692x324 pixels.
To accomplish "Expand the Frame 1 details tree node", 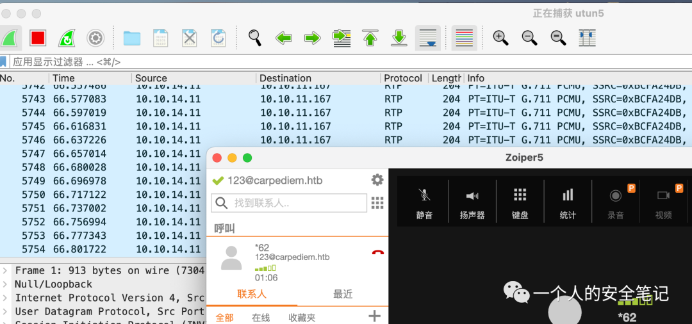I will pyautogui.click(x=5, y=270).
